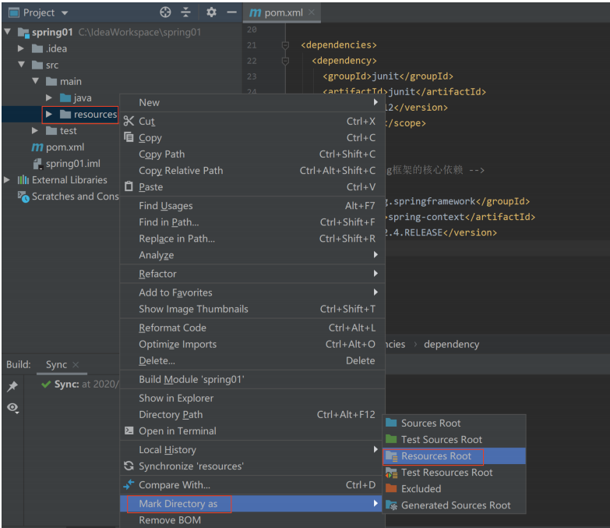The height and width of the screenshot is (528, 610).
Task: Click the fold marker beside dependencies tag
Action: (285, 45)
